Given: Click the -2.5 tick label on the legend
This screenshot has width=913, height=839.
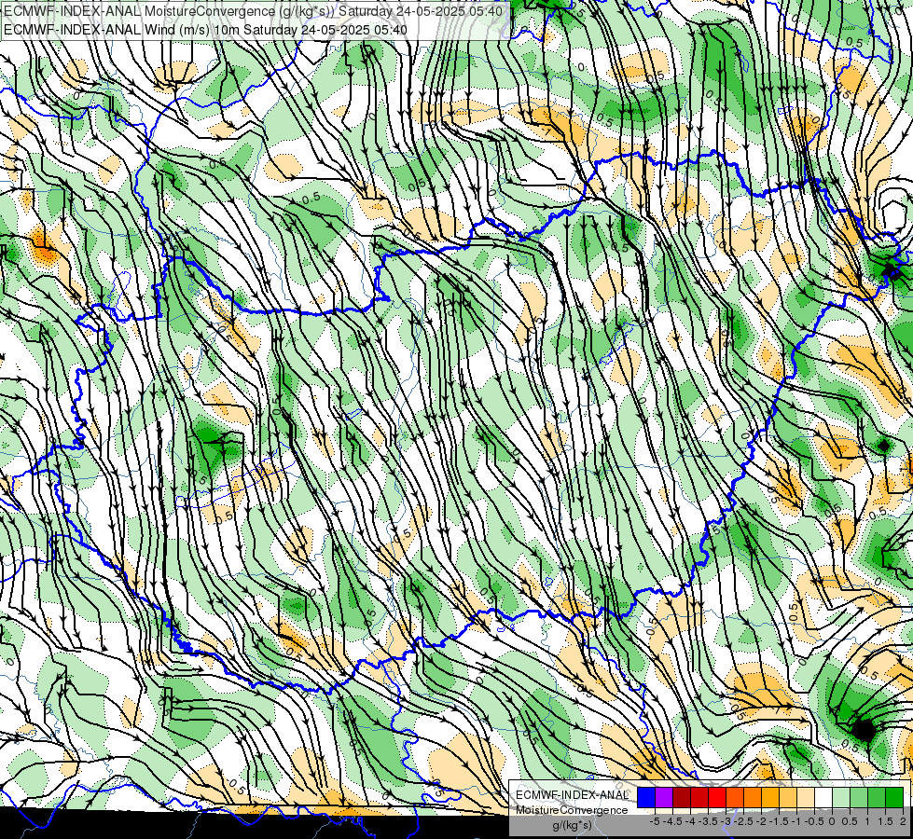Looking at the screenshot, I should [743, 821].
